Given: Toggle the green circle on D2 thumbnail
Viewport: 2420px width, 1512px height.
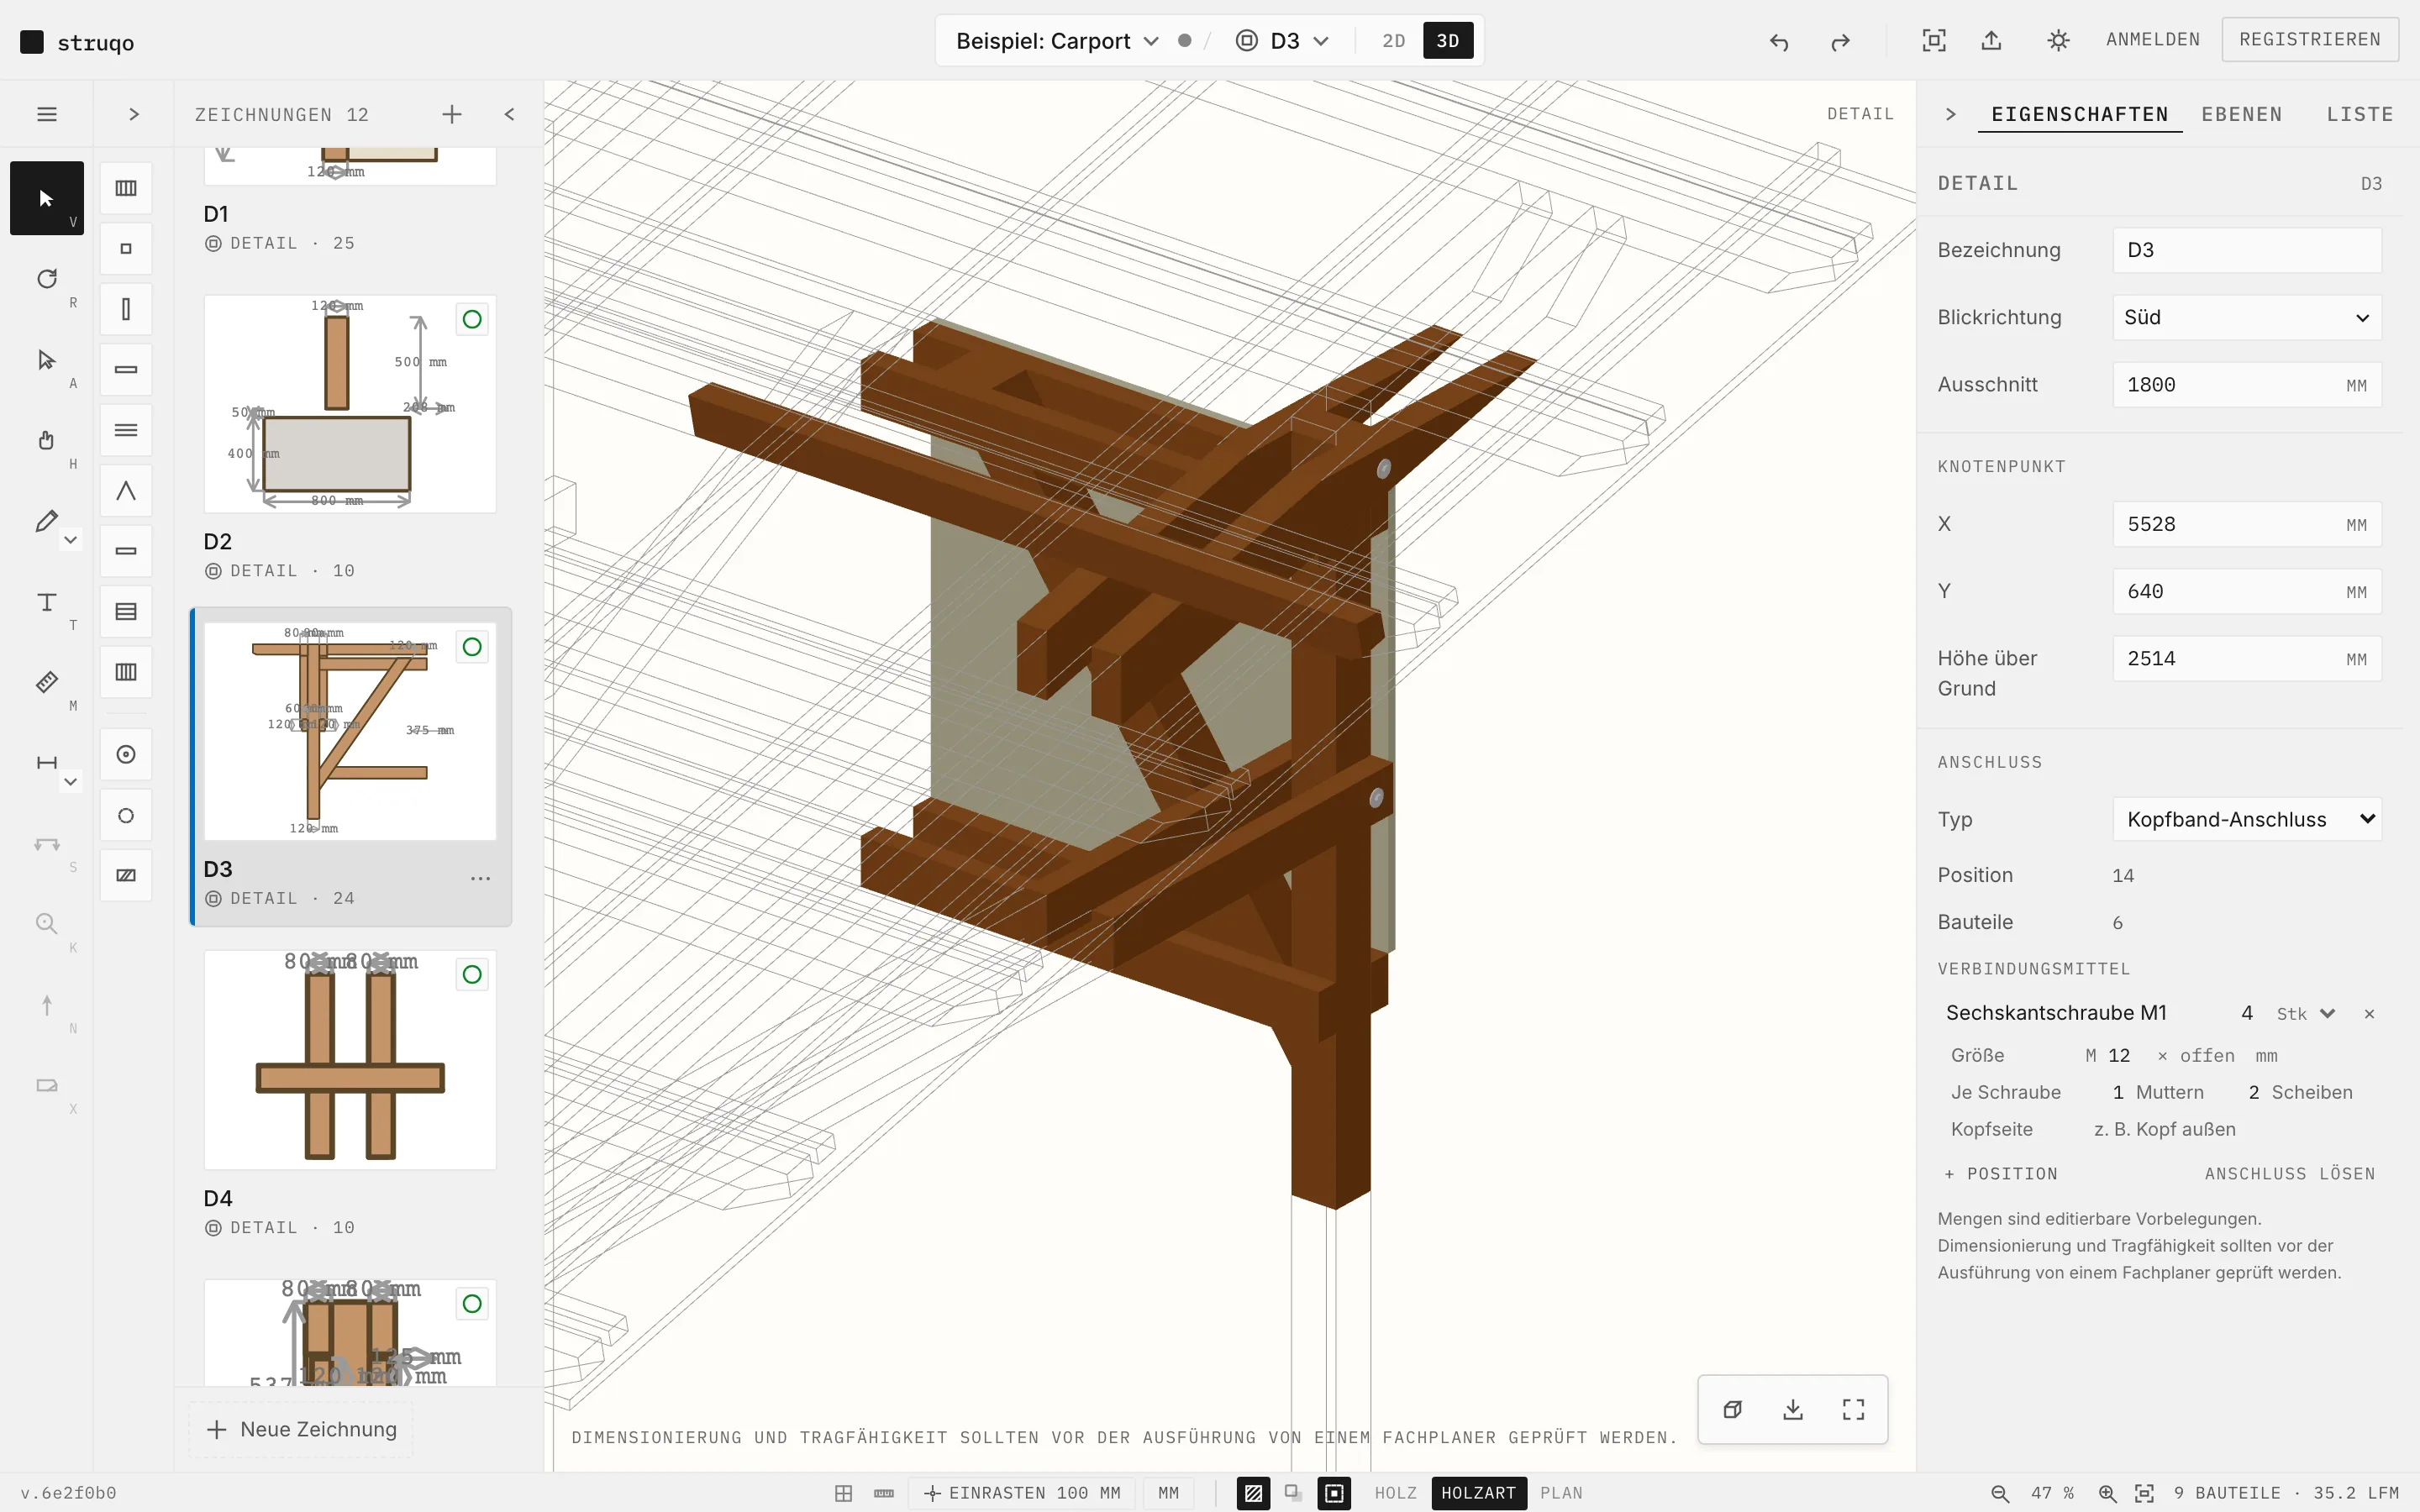Looking at the screenshot, I should coord(472,319).
